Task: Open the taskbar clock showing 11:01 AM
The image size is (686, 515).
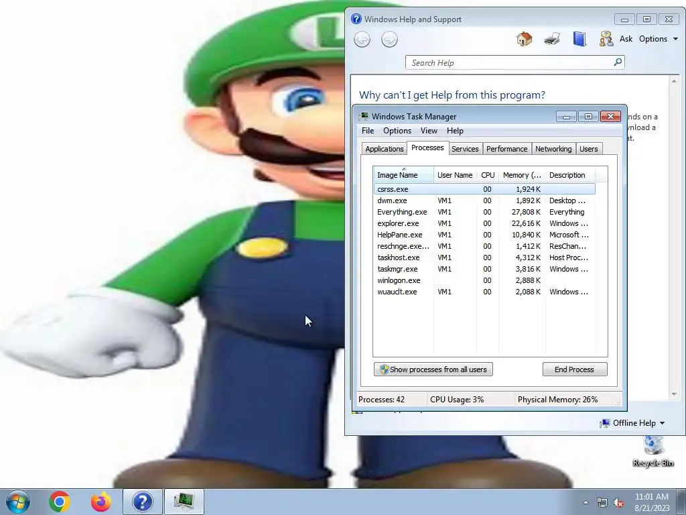Action: [652, 502]
